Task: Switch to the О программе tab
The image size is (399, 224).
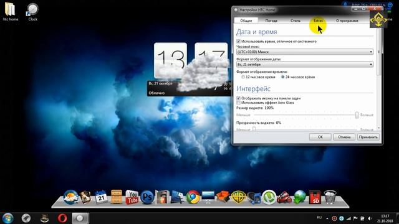Action: pos(347,21)
